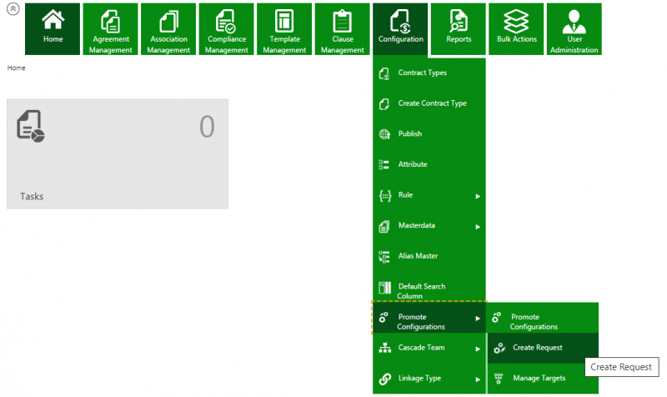Click the Publish menu item
The image size is (667, 397).
point(410,133)
